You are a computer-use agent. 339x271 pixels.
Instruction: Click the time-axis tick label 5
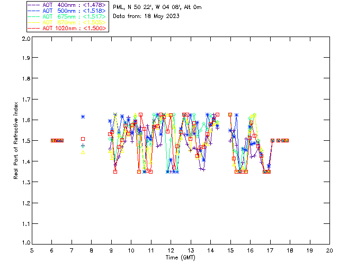pos(32,250)
